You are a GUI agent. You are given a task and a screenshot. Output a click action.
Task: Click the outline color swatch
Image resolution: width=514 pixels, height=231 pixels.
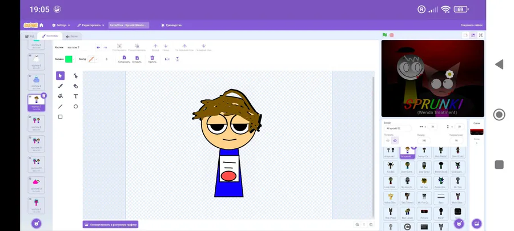(x=91, y=59)
